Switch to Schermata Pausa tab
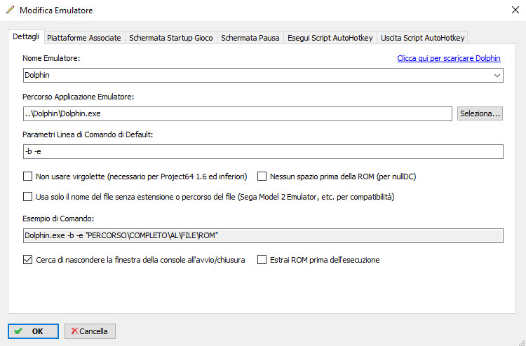Screen dimensions: 526x346 click(x=250, y=38)
